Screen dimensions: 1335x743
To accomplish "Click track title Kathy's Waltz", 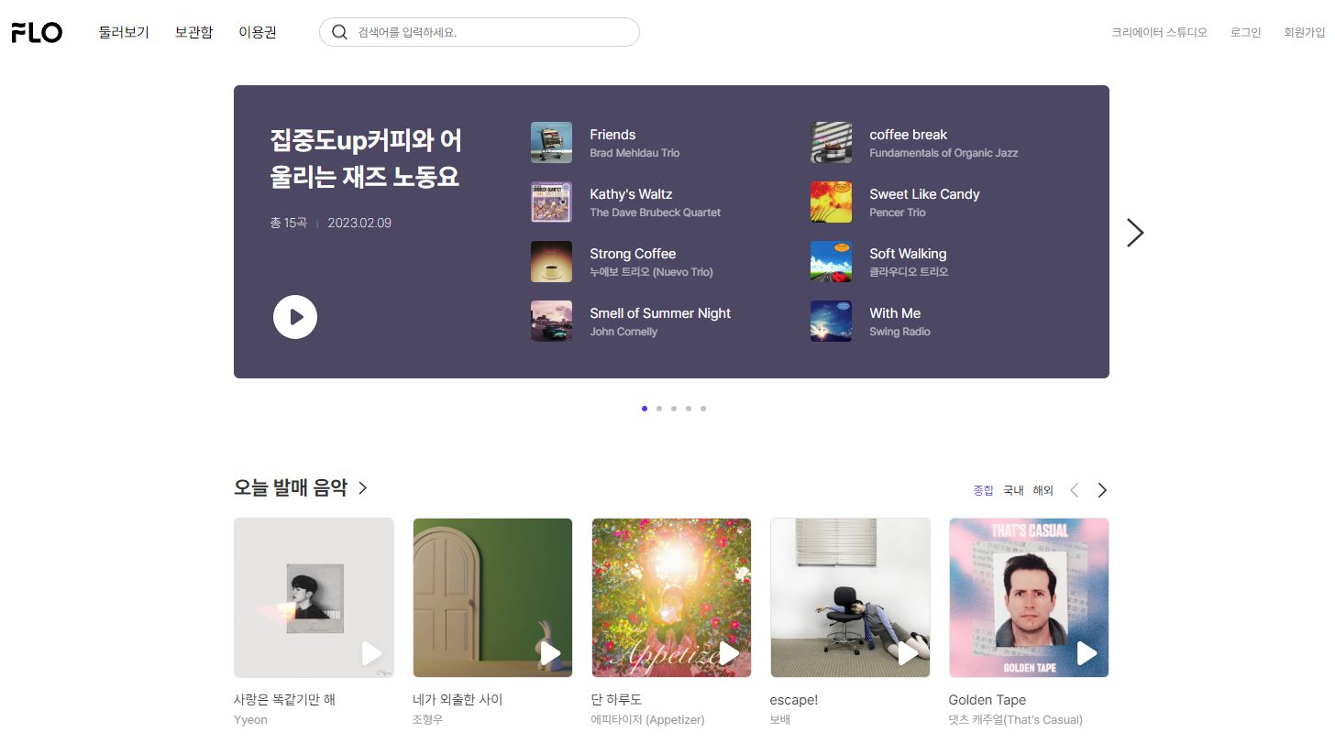I will point(631,194).
